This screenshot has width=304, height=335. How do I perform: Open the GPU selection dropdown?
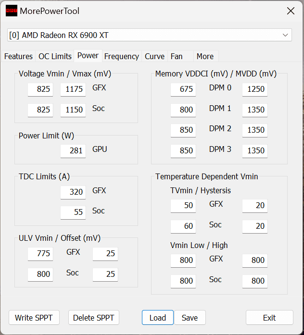point(150,35)
